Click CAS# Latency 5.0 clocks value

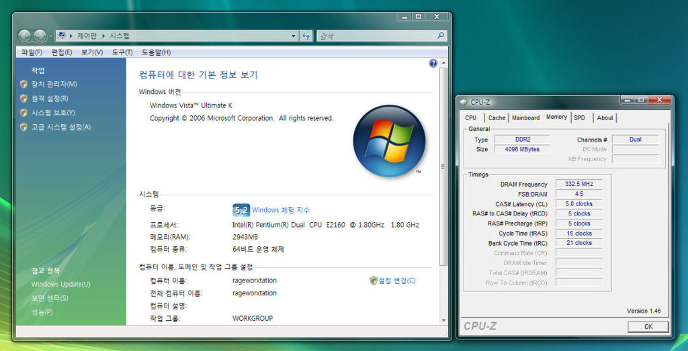(579, 204)
